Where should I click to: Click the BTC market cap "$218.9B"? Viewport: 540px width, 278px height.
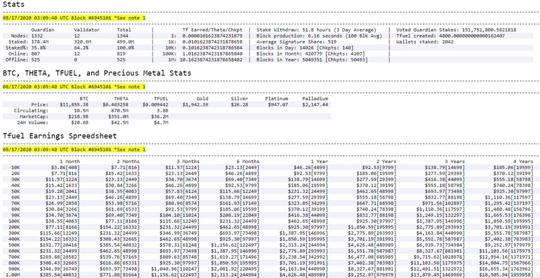(78, 116)
